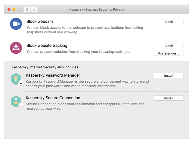Minimize the window with yellow button
Screen dimensions: 193x144
click(x=14, y=9)
